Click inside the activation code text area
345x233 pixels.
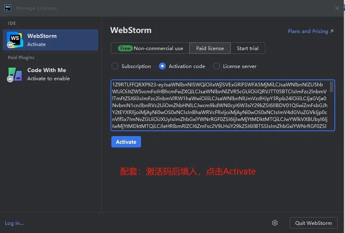point(223,105)
